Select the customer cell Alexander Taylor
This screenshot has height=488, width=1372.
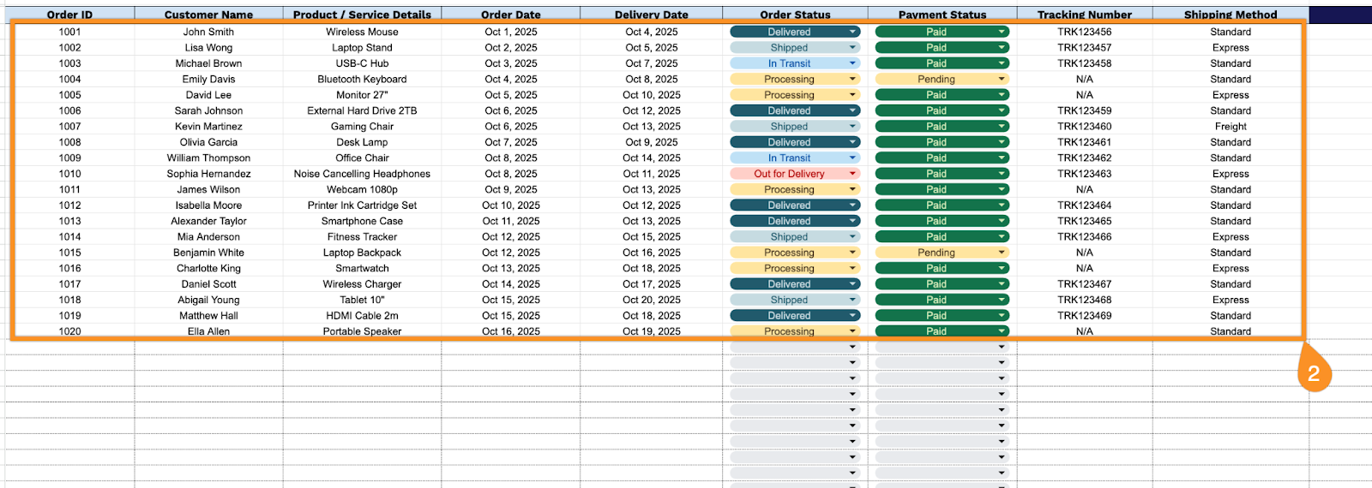208,221
